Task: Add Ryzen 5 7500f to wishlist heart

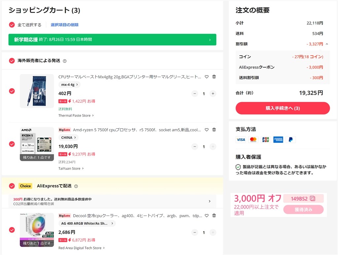Action: (207, 130)
